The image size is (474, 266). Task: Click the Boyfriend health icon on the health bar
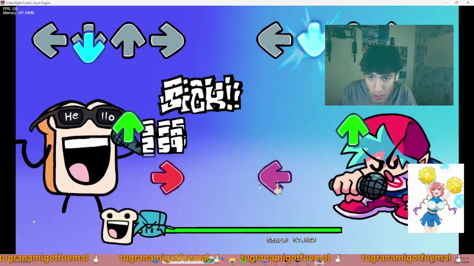(153, 224)
